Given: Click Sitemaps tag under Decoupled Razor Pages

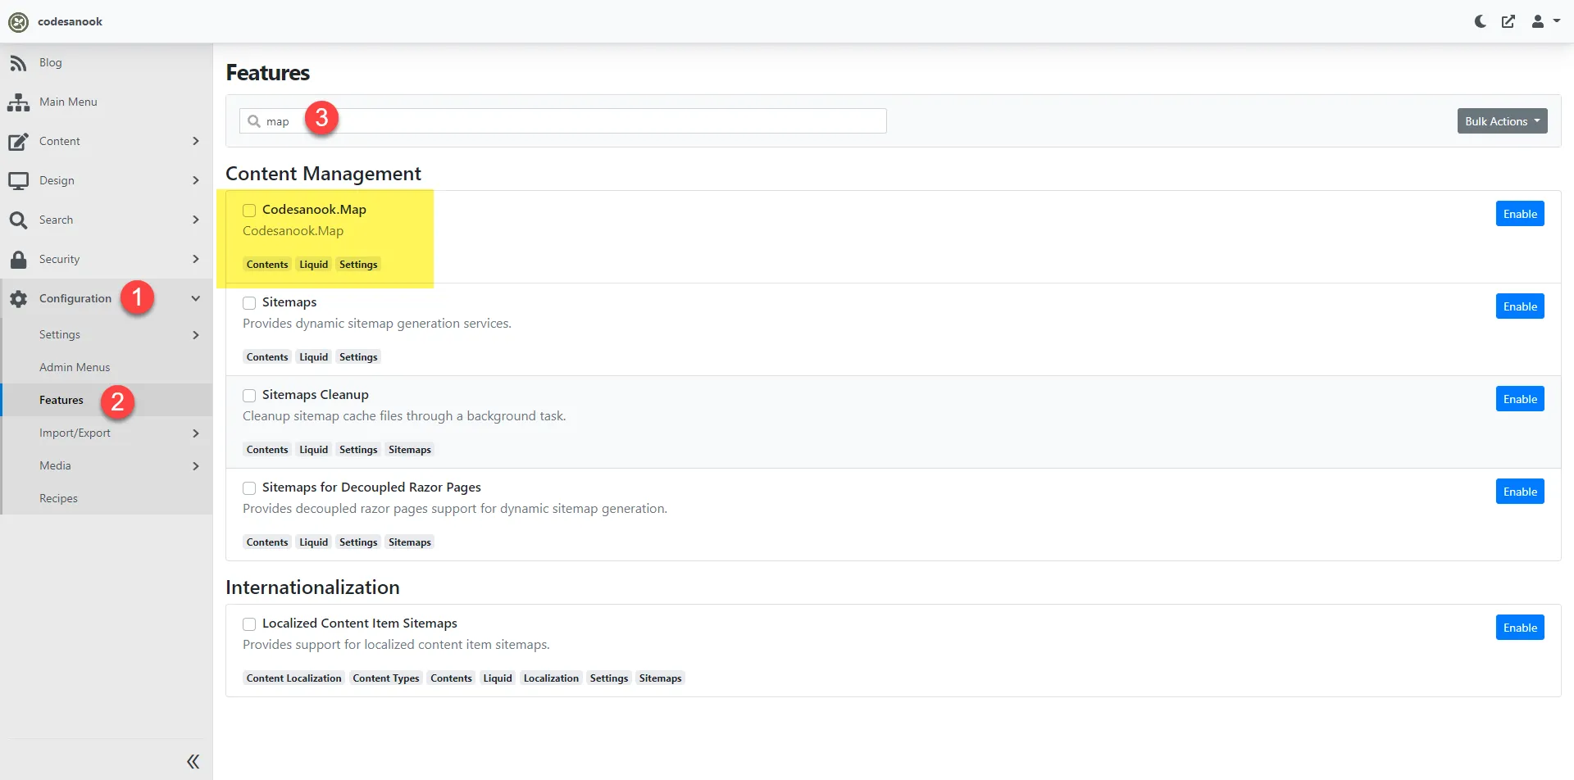Looking at the screenshot, I should pyautogui.click(x=410, y=542).
